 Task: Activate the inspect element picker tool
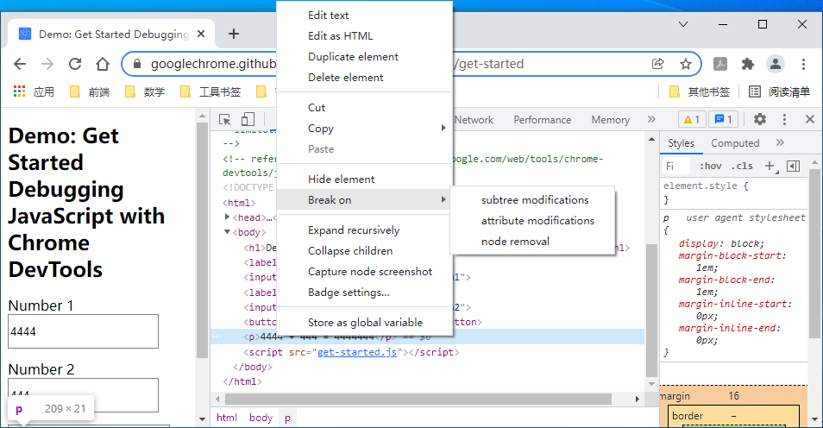coord(224,120)
